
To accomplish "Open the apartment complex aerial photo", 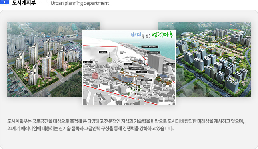I will [x=44, y=60].
